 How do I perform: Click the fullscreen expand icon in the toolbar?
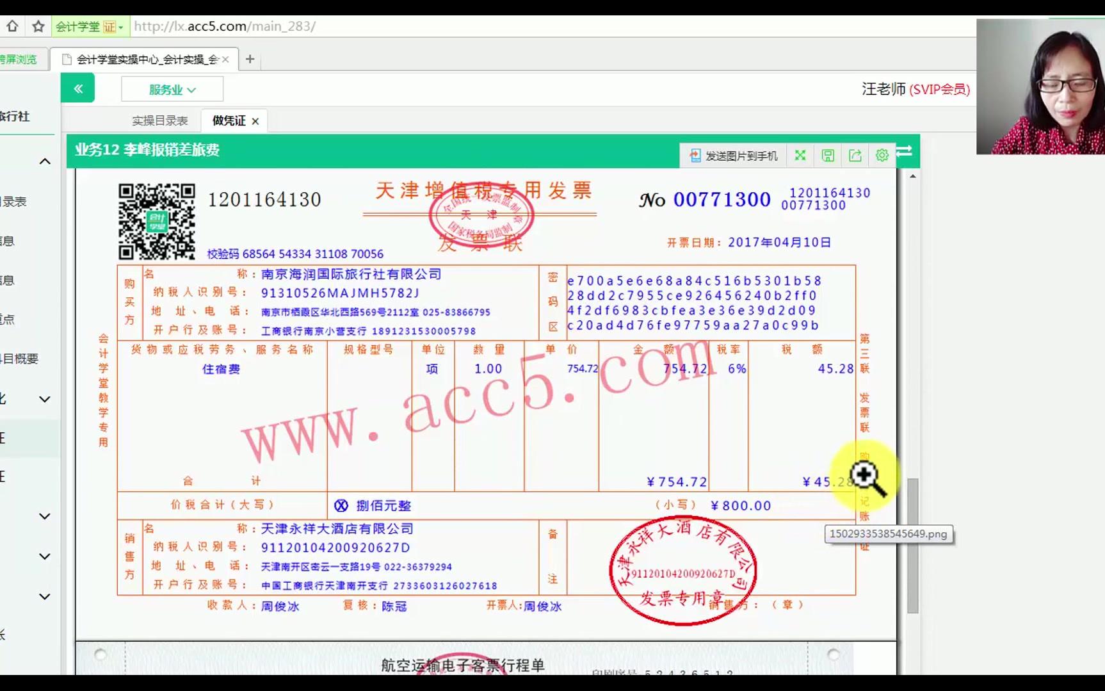[x=799, y=155]
